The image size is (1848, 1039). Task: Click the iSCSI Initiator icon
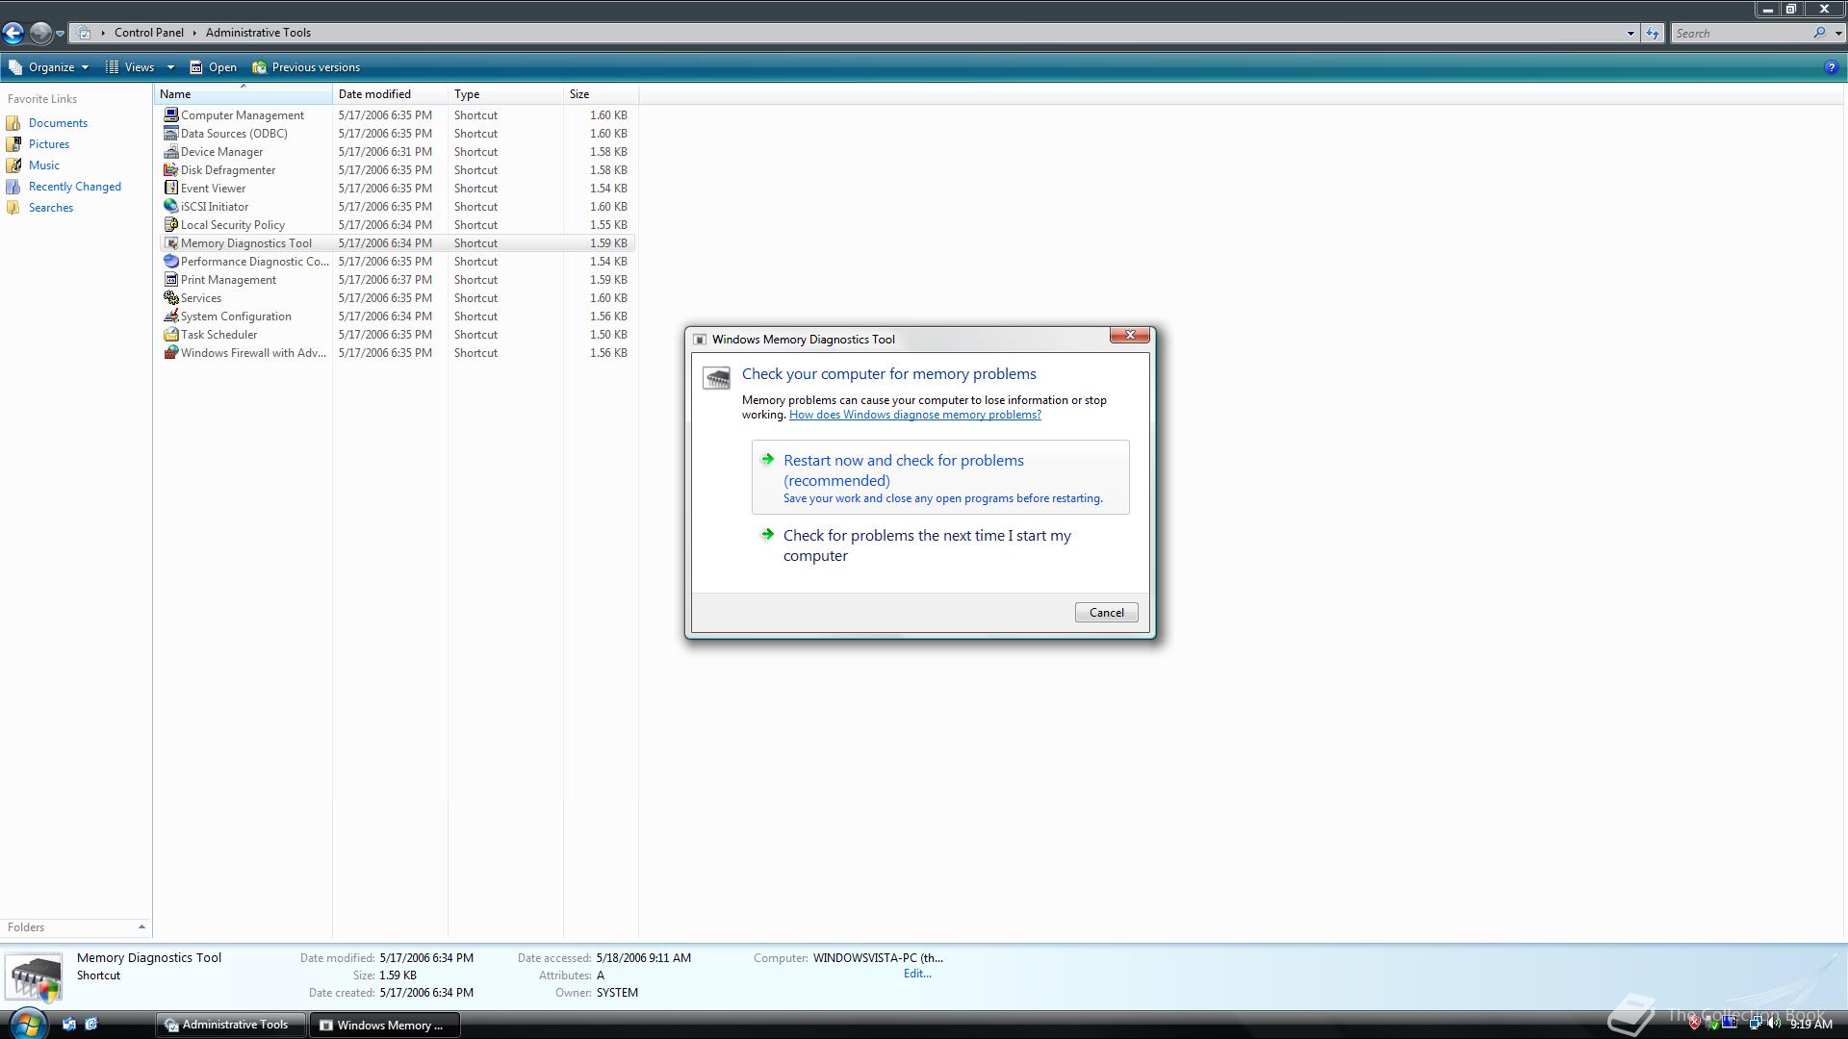pos(171,206)
